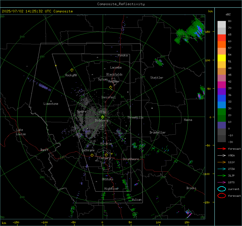Click the Didsbury label near center
Viewport: 242px width, 226px height.
(x=101, y=120)
